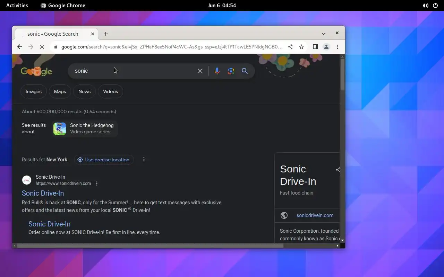Go back with the browser back arrow
This screenshot has height=277, width=444.
[x=20, y=47]
